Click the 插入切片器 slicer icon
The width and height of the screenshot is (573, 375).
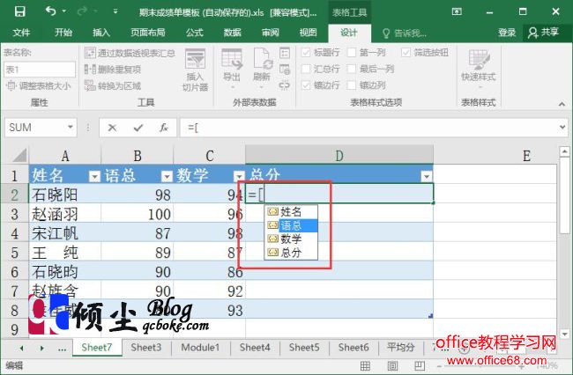195,70
